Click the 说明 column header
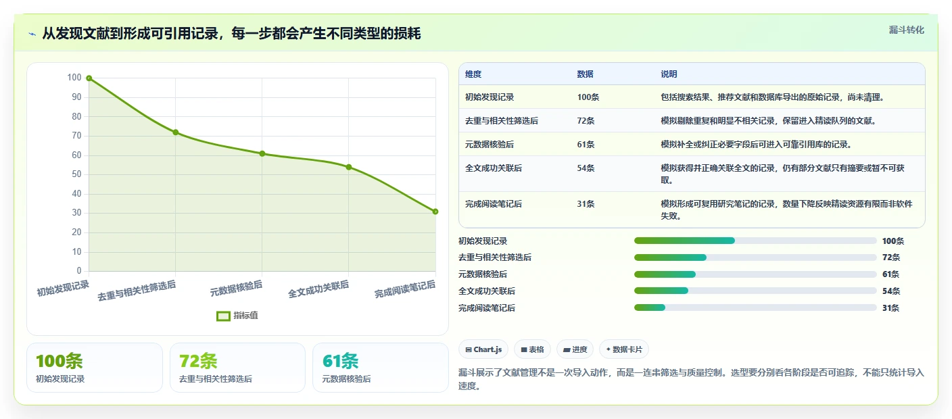This screenshot has width=952, height=419. click(669, 74)
